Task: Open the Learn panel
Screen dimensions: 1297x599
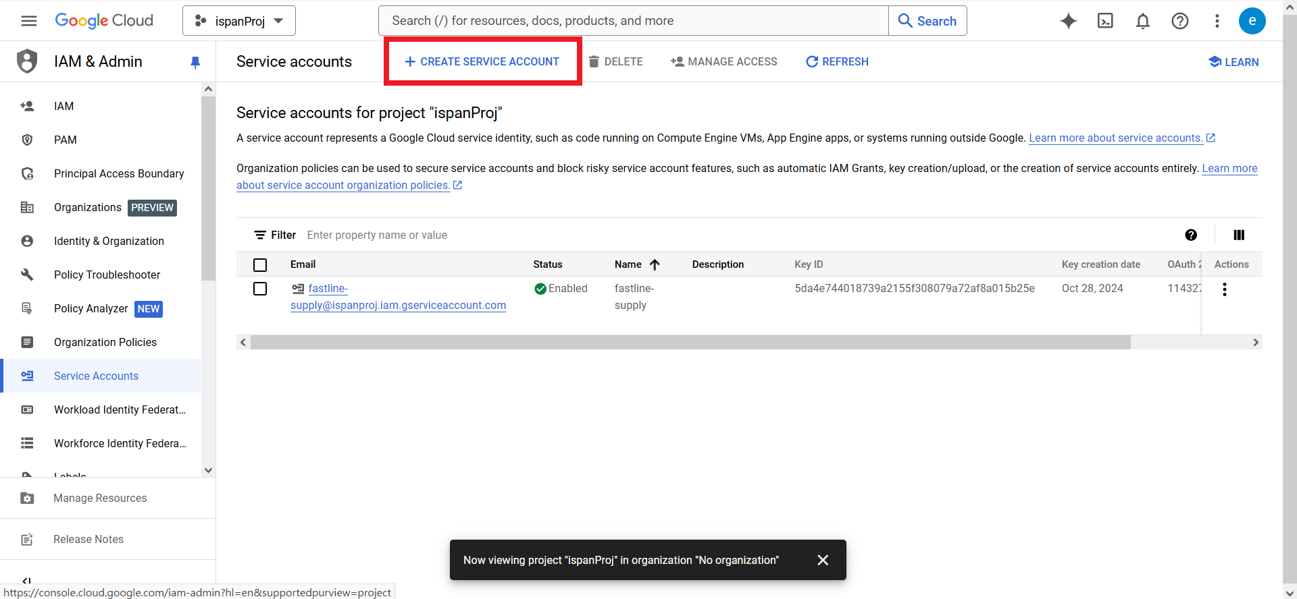Action: click(x=1234, y=62)
